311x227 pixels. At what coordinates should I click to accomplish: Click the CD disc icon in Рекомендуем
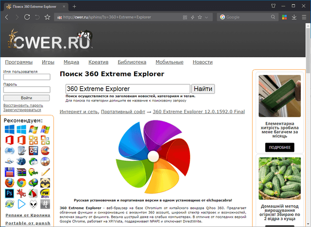tap(45, 162)
